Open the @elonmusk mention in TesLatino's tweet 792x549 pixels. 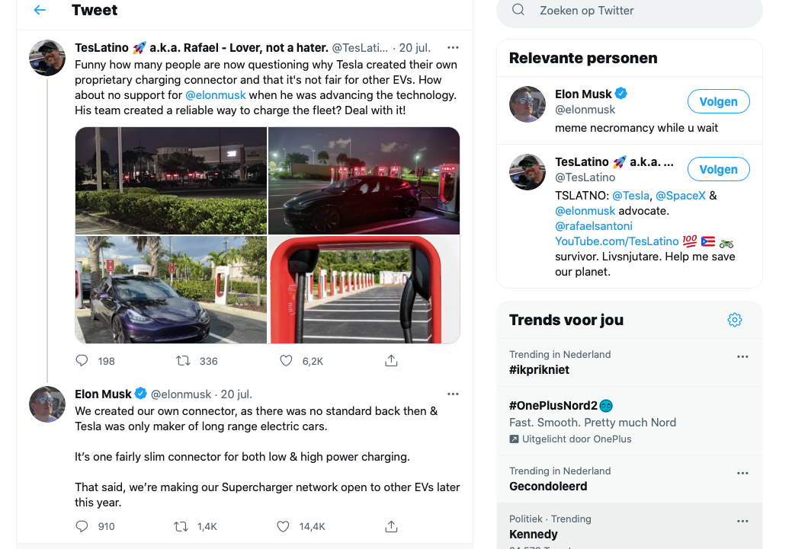(216, 95)
